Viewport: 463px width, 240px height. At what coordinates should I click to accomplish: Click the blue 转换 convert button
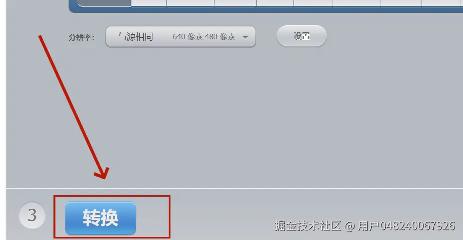[100, 218]
